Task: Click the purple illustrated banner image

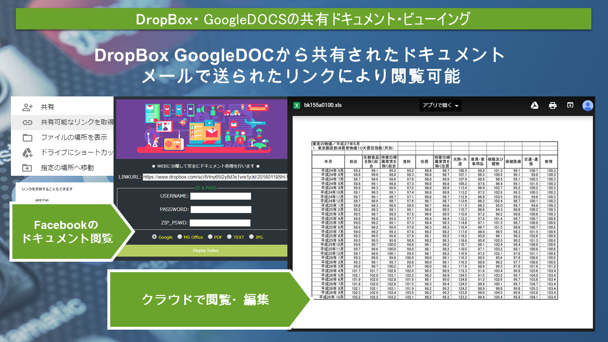Action: point(201,129)
